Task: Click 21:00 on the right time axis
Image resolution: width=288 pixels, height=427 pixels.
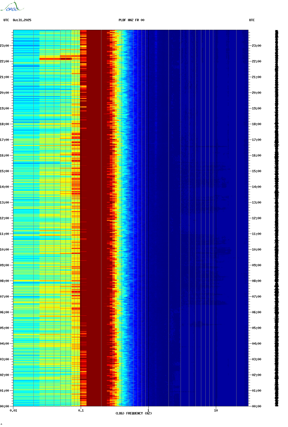Action: coord(257,77)
